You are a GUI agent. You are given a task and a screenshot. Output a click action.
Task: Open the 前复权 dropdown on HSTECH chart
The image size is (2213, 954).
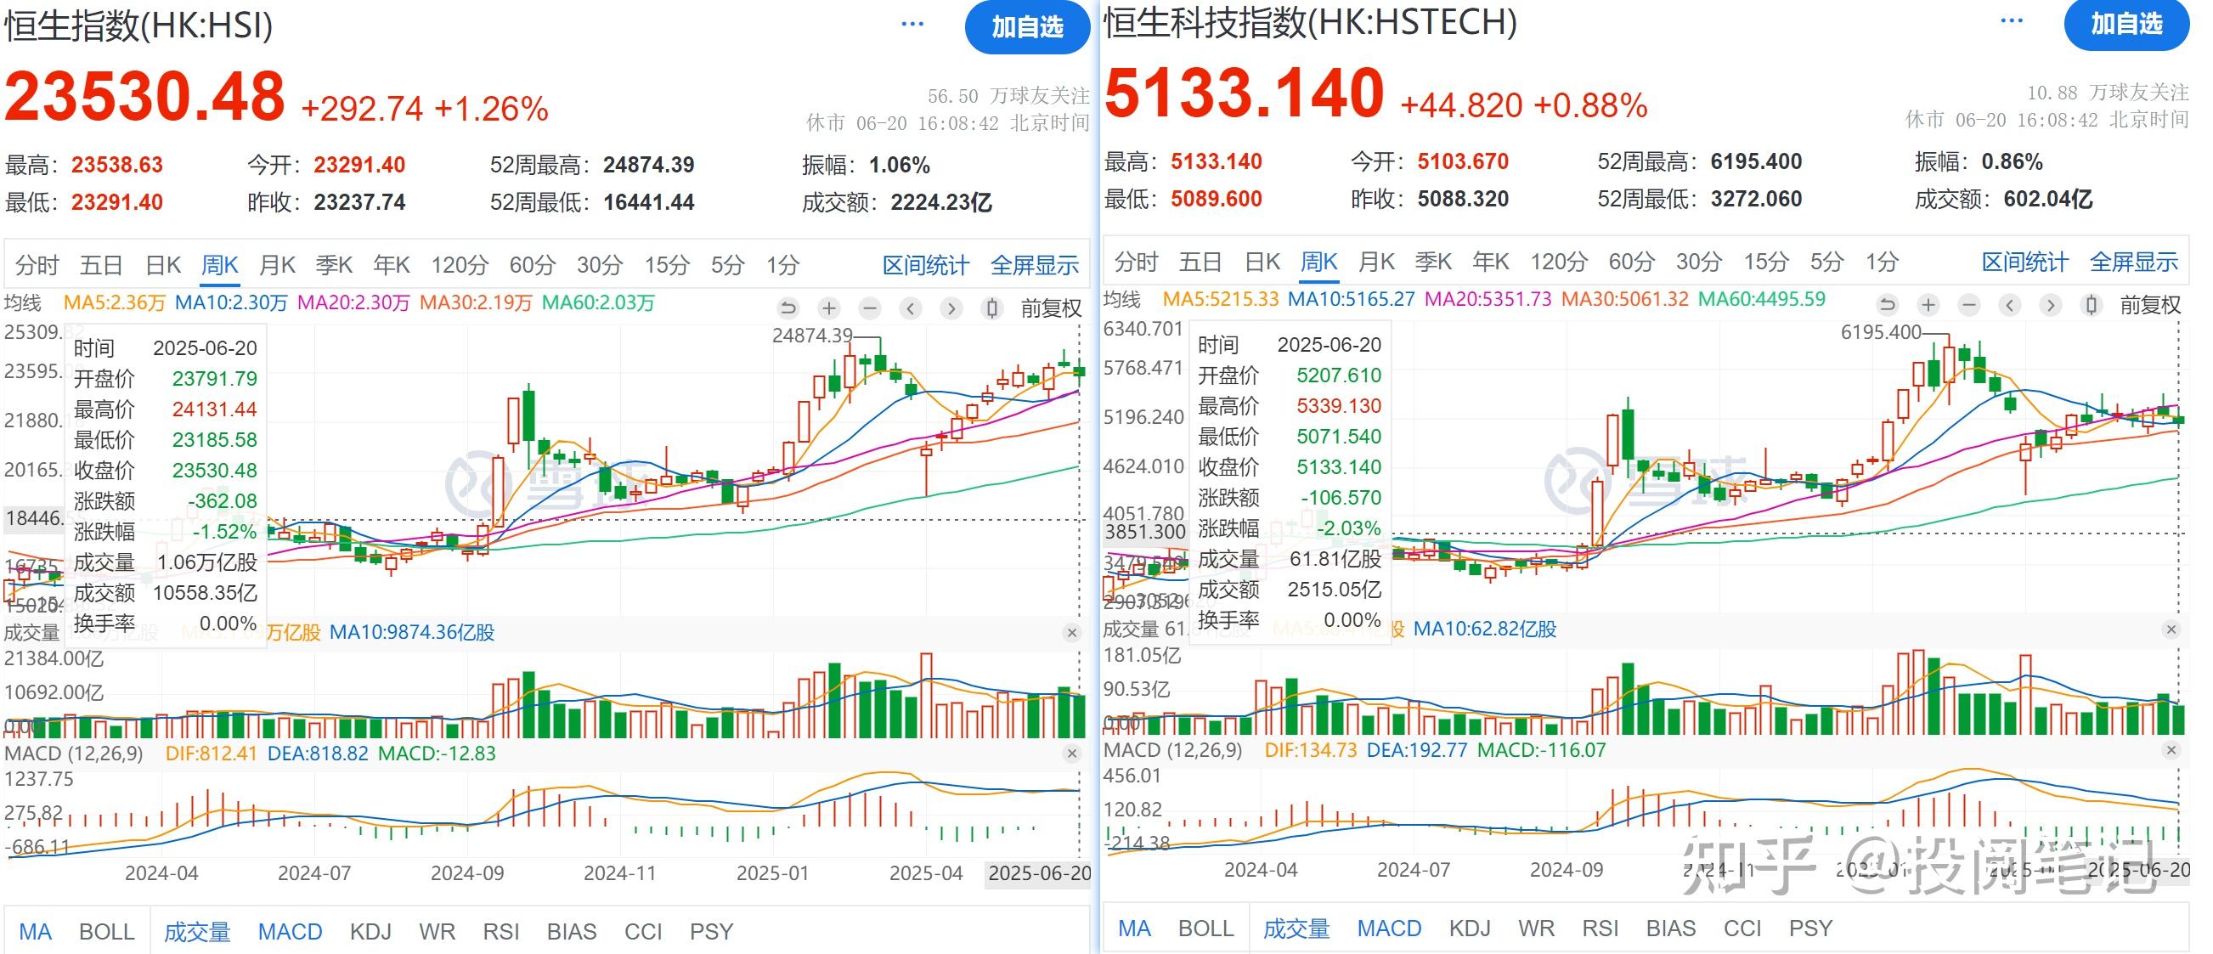(x=2150, y=305)
